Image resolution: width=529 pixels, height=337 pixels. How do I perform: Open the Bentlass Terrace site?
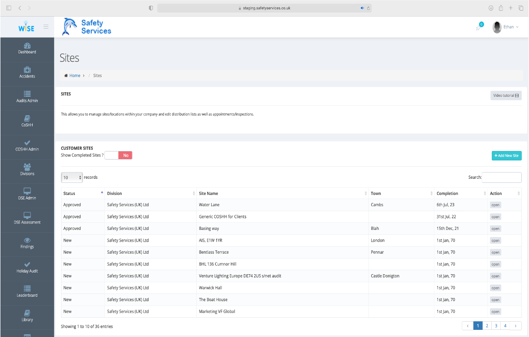click(x=495, y=252)
